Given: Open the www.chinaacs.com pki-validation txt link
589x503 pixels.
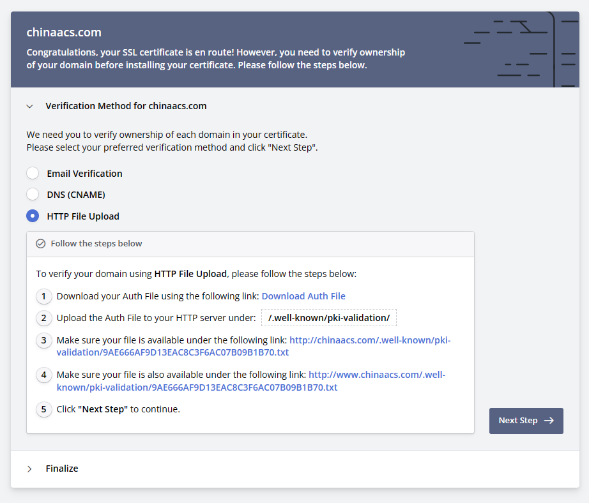Looking at the screenshot, I should click(x=251, y=381).
